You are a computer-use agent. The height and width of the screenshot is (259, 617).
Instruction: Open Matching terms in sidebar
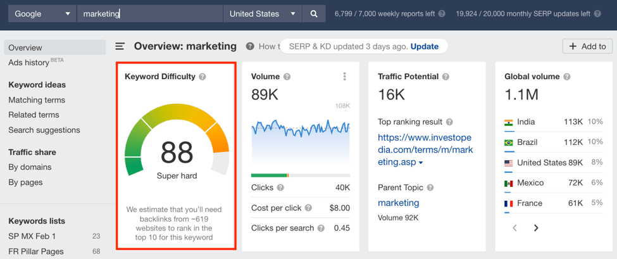[37, 100]
